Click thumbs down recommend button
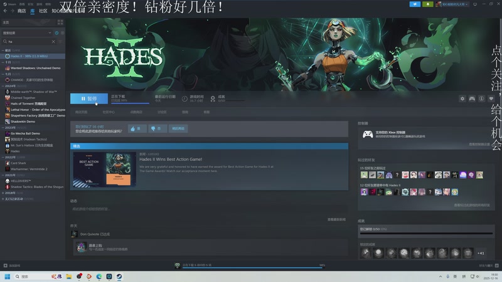This screenshot has width=502, height=282. pos(158,128)
